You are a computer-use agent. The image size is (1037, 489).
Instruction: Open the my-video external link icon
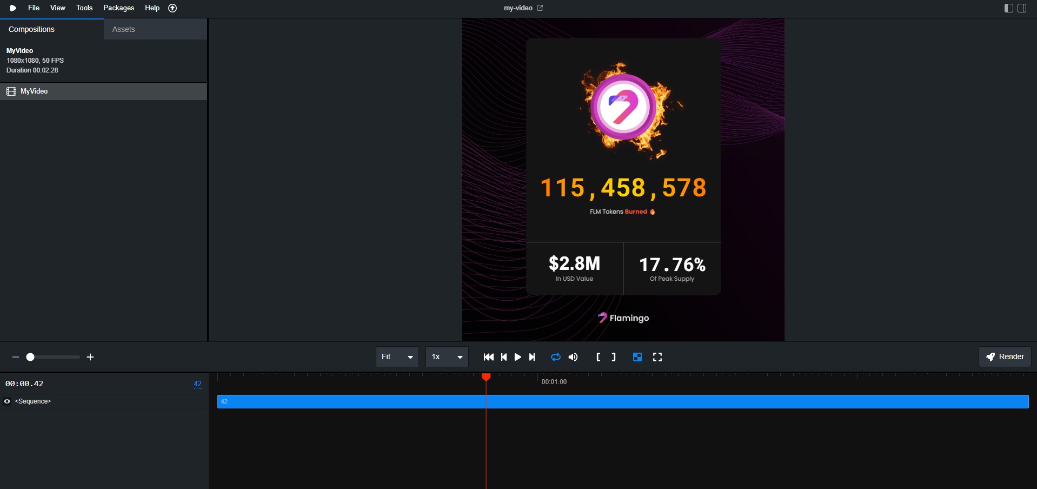[x=540, y=8]
